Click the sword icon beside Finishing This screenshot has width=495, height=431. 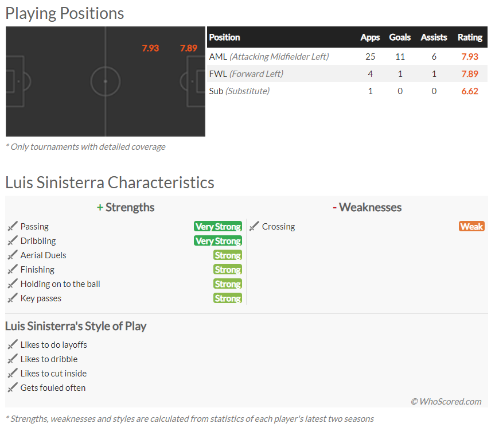pyautogui.click(x=13, y=269)
